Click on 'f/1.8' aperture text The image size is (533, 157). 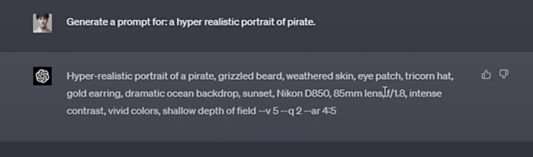[x=396, y=94]
